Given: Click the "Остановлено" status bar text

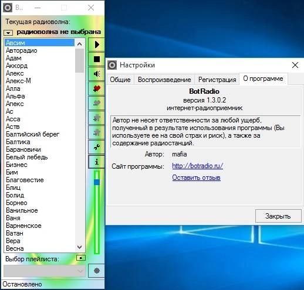Looking at the screenshot, I should coord(22,284).
